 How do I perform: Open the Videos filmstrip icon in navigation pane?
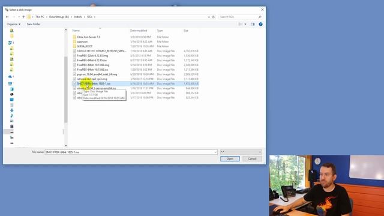[12, 127]
